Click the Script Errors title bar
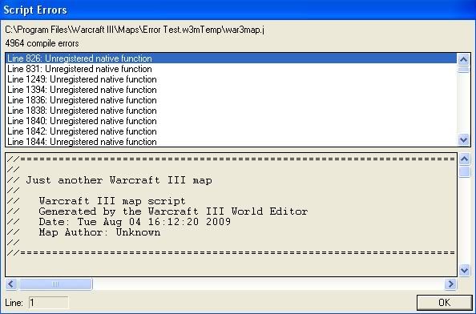The width and height of the screenshot is (476, 314). click(238, 10)
